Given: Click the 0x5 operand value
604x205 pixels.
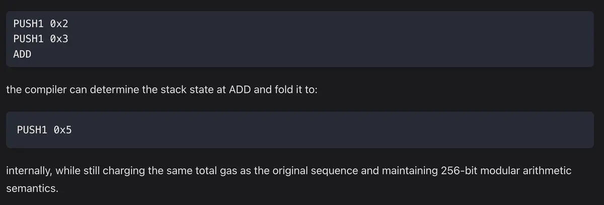Looking at the screenshot, I should point(63,130).
